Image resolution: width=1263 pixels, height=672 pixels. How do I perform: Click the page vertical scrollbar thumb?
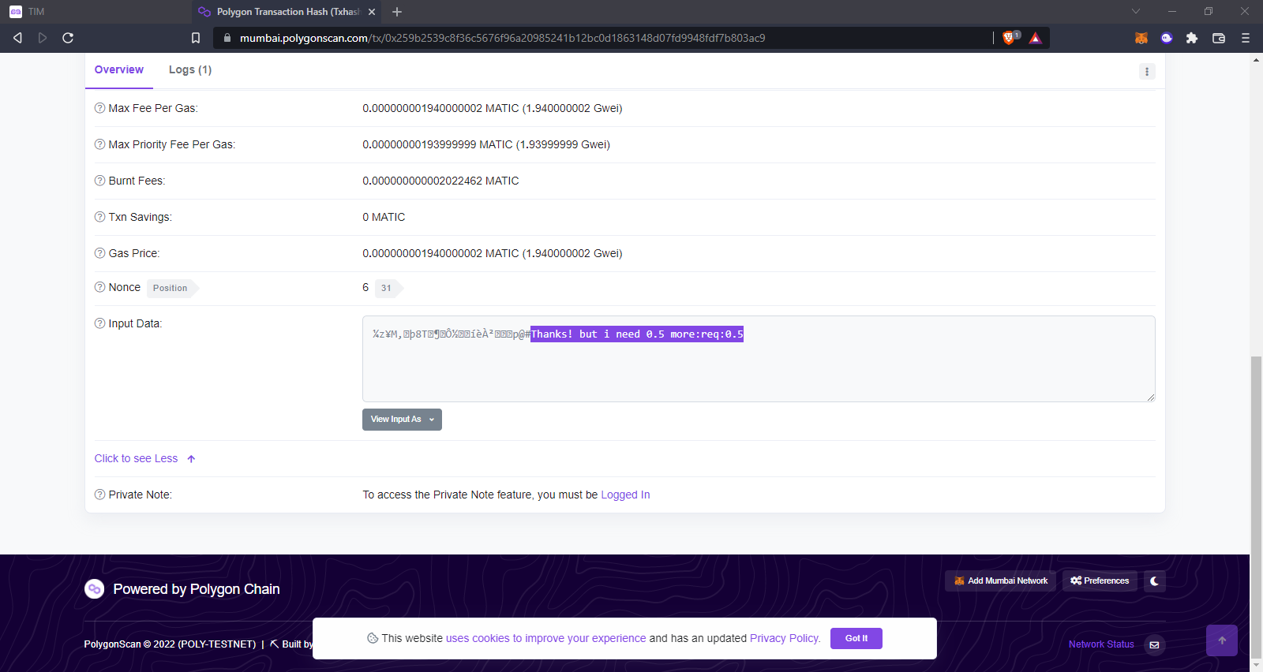tap(1256, 506)
